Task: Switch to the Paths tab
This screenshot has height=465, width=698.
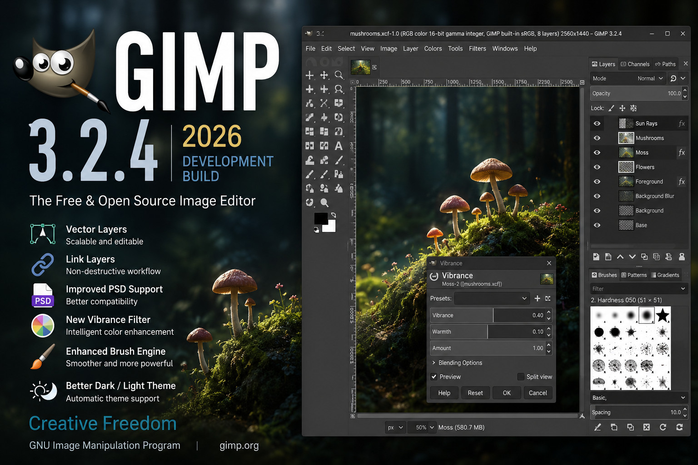Action: tap(665, 64)
